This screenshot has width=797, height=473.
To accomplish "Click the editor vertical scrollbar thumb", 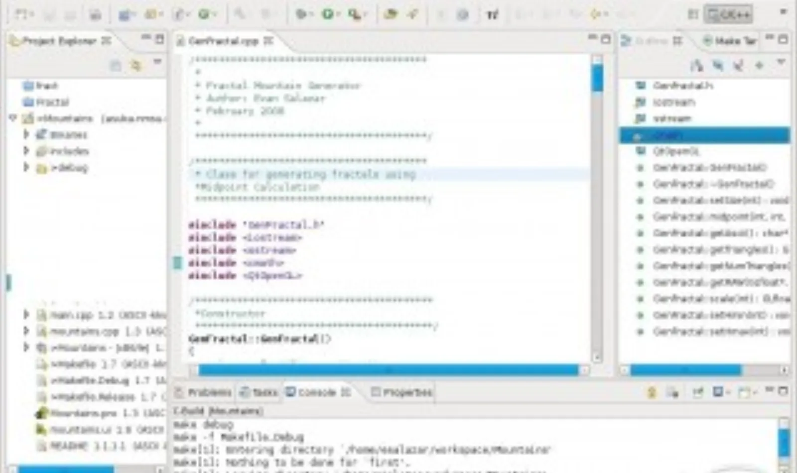I will coord(597,78).
